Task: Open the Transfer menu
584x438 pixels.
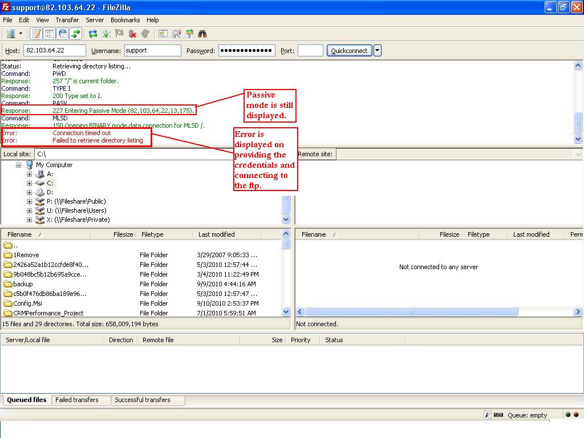Action: click(67, 20)
